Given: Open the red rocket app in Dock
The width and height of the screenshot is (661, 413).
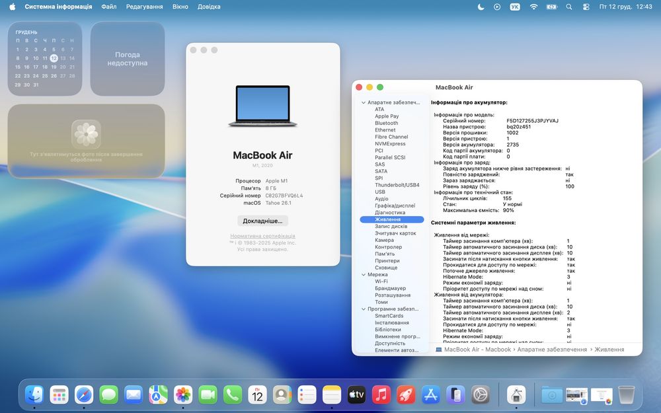Looking at the screenshot, I should (406, 395).
